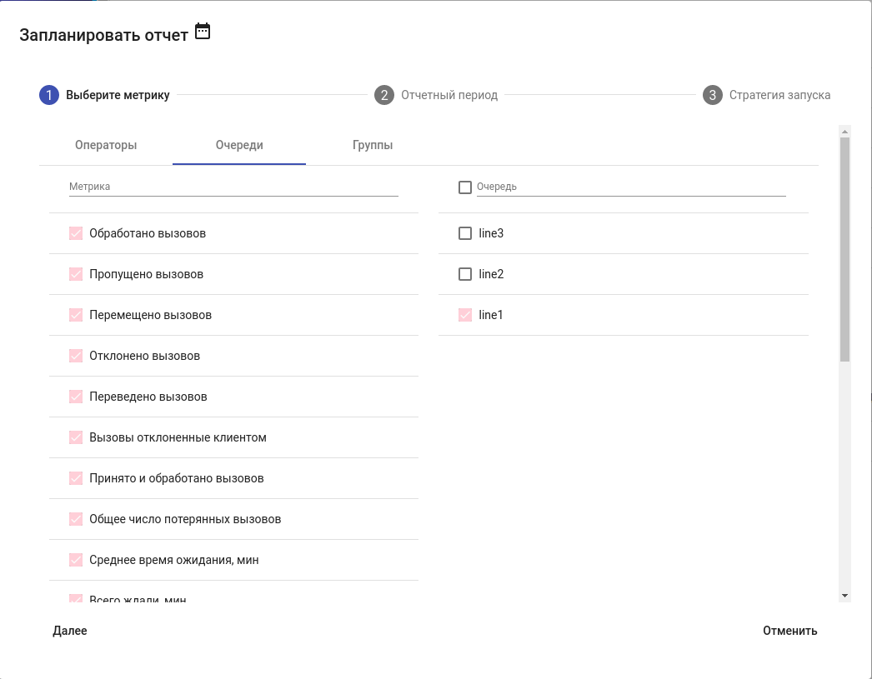Go to step 2 circle icon
The height and width of the screenshot is (679, 872).
click(383, 95)
